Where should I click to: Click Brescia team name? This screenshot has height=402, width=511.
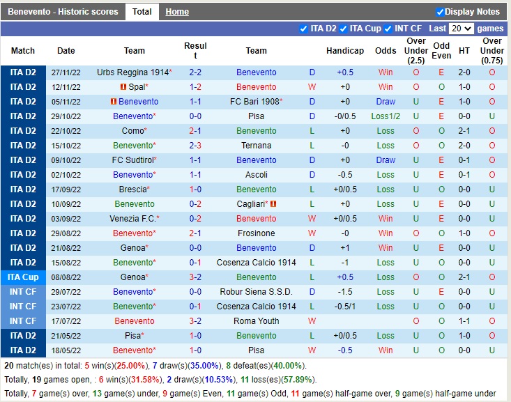pyautogui.click(x=132, y=190)
